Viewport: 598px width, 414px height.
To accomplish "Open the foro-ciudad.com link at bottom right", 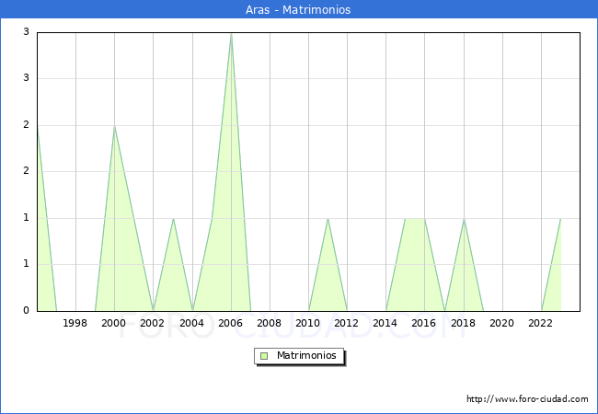I will click(x=527, y=399).
